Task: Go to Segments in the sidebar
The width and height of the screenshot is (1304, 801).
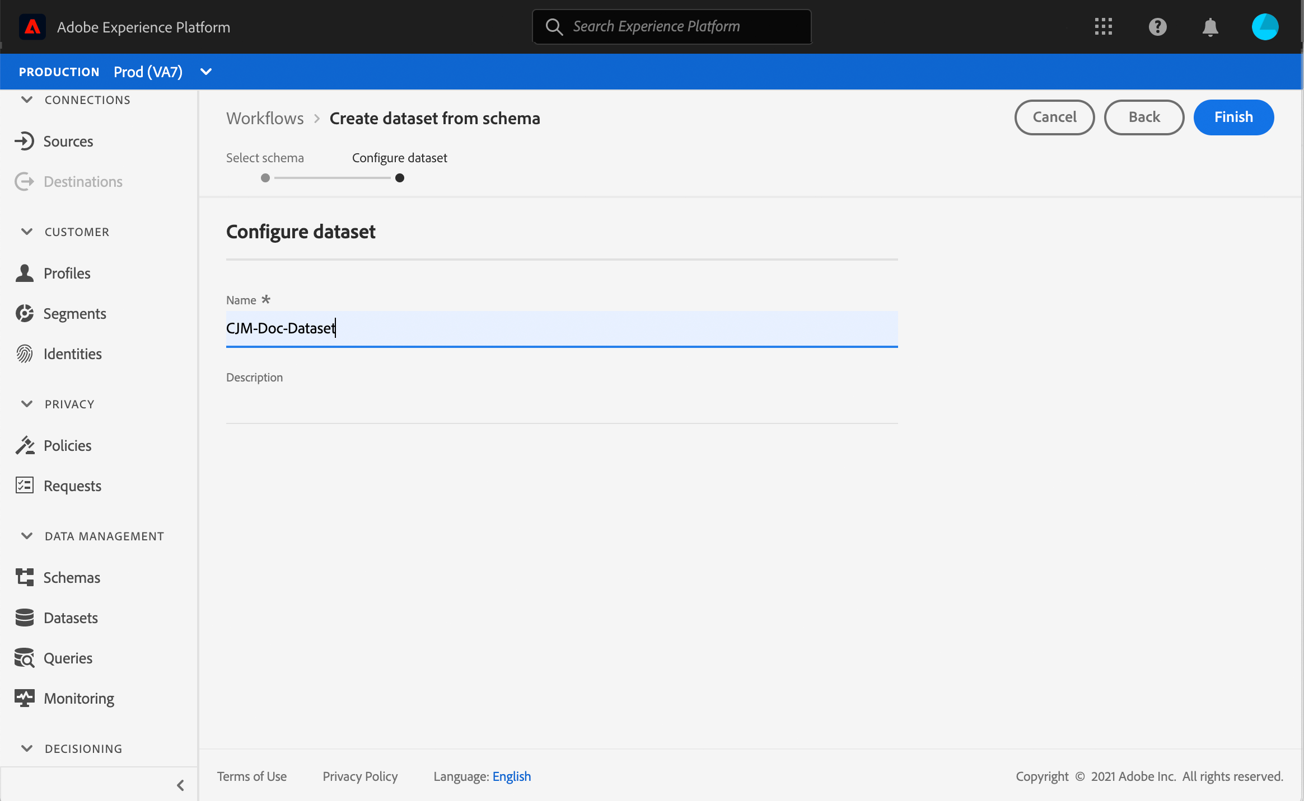Action: [x=74, y=314]
